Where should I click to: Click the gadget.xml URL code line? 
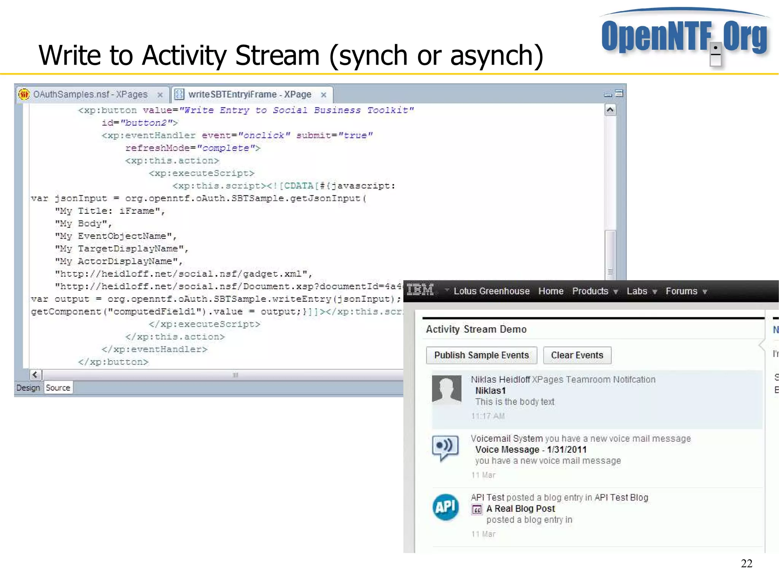tap(184, 274)
